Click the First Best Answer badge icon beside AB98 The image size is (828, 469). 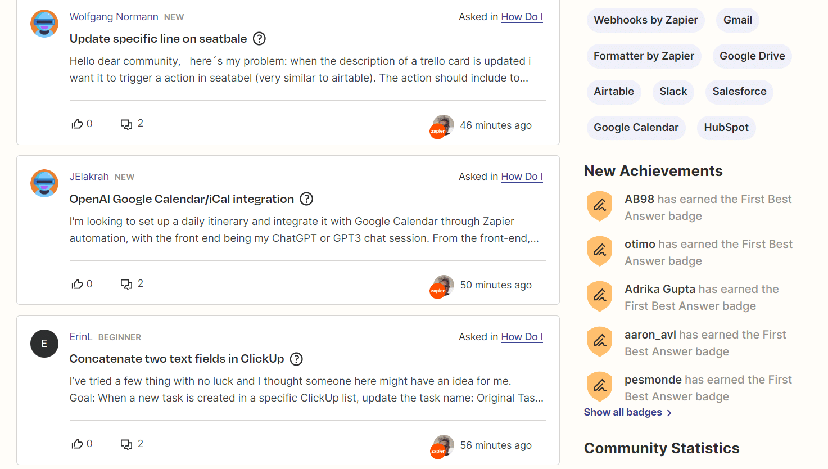(x=599, y=206)
